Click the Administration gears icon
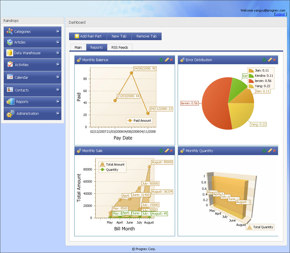This screenshot has width=290, height=253. coord(11,114)
